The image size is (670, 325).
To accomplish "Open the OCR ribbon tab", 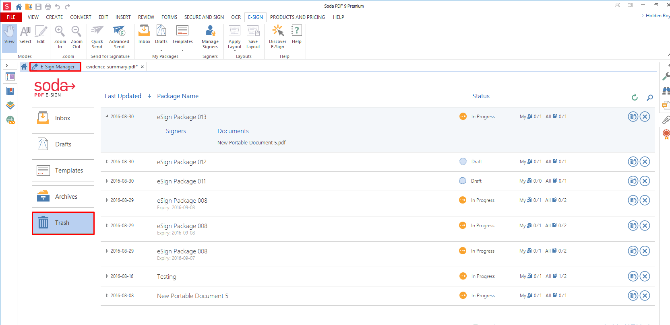I will (236, 17).
